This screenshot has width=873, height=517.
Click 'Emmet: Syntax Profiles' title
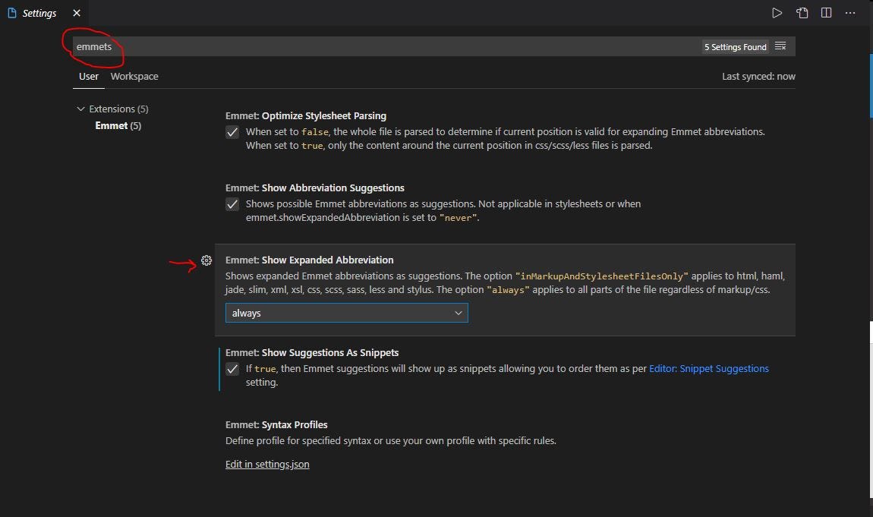[276, 424]
